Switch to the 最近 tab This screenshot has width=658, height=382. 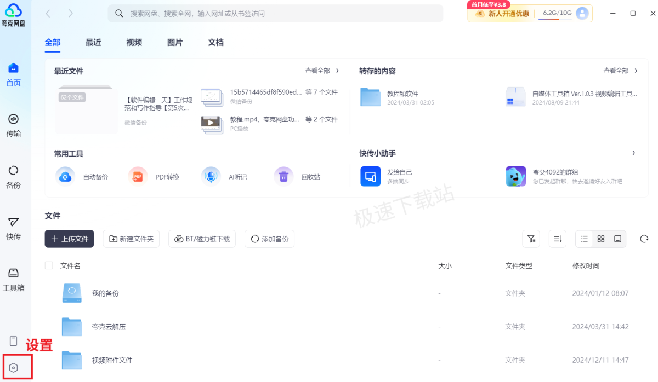[x=93, y=42]
